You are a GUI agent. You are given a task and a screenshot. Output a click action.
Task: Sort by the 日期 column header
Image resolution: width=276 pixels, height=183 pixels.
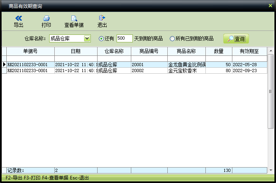coord(76,51)
